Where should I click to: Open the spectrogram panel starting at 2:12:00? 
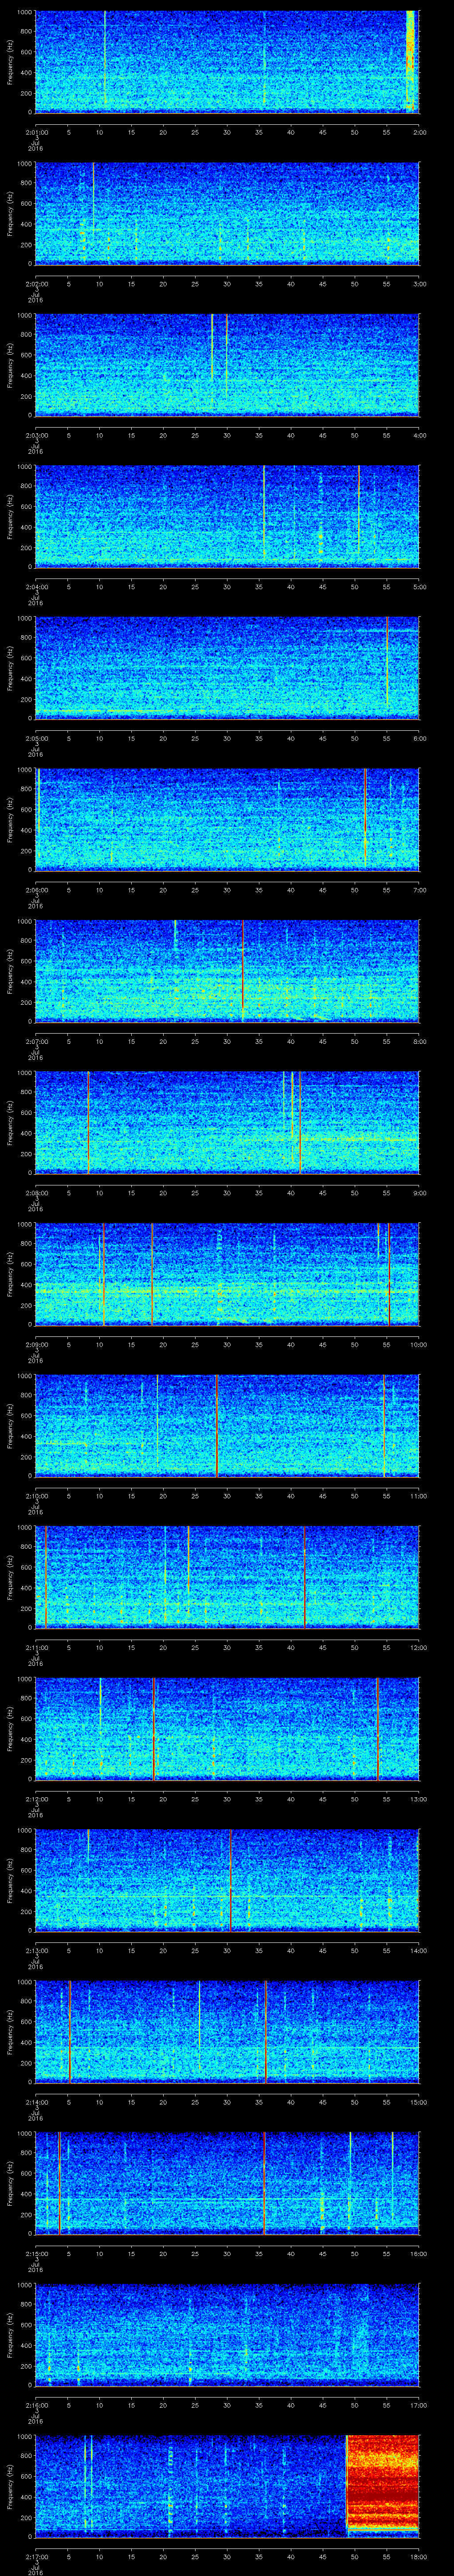(x=227, y=1729)
